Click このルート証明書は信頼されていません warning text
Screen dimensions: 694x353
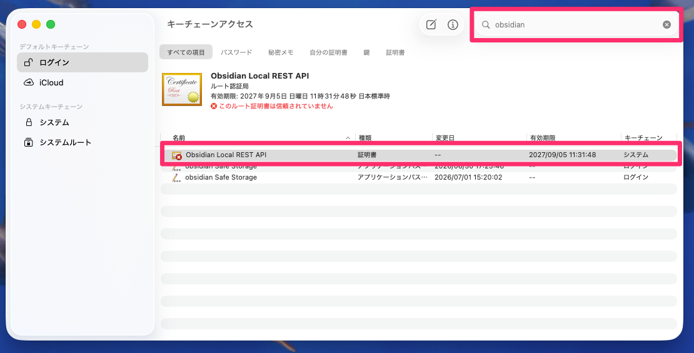coord(276,107)
